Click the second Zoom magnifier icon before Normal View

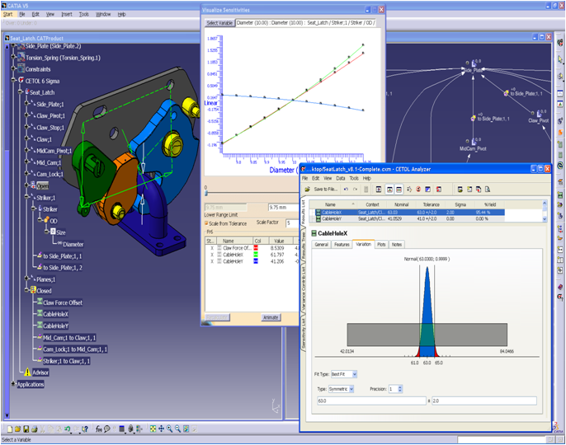(177, 429)
